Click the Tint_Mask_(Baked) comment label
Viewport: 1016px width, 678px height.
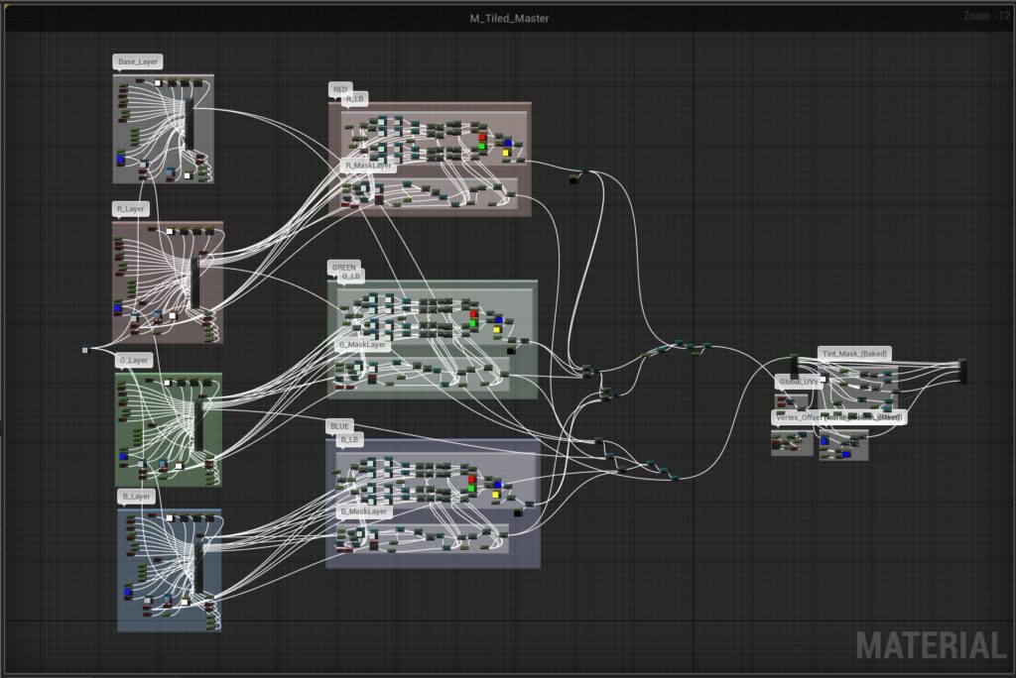tap(854, 353)
